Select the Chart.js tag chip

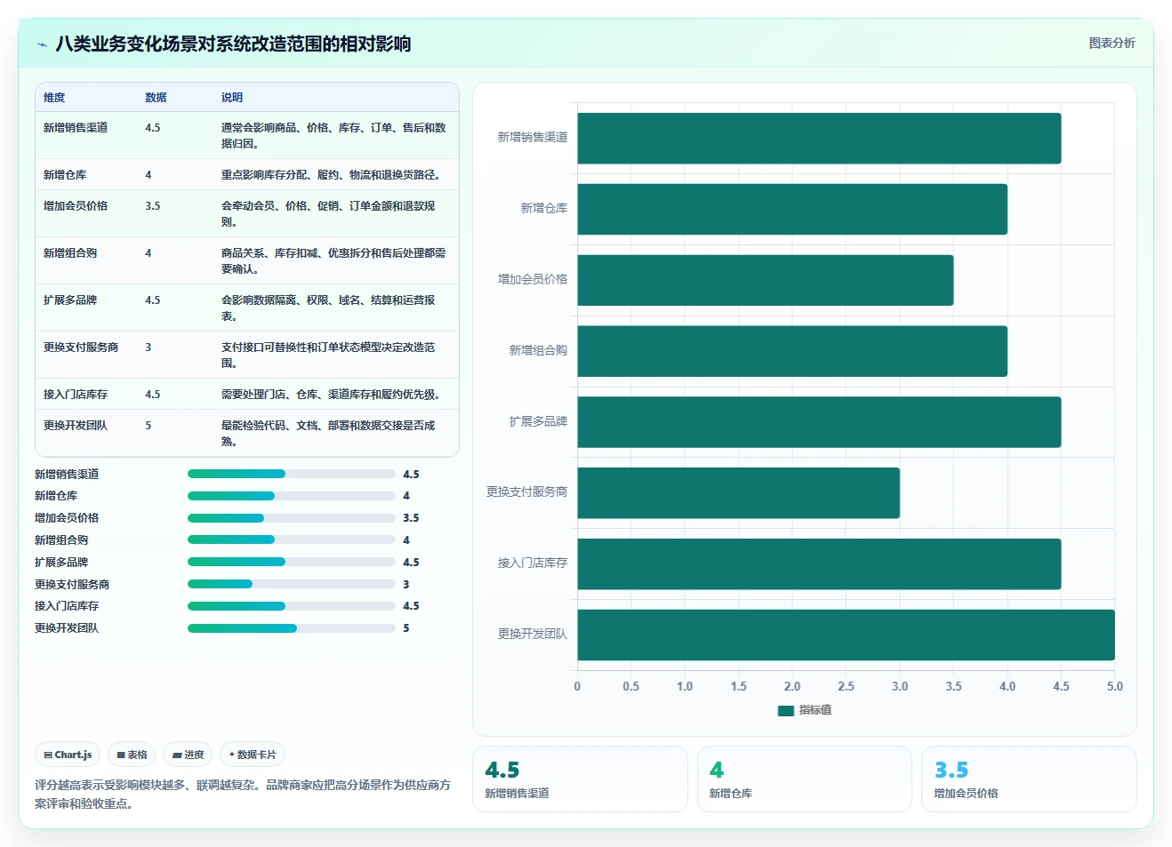pos(68,755)
